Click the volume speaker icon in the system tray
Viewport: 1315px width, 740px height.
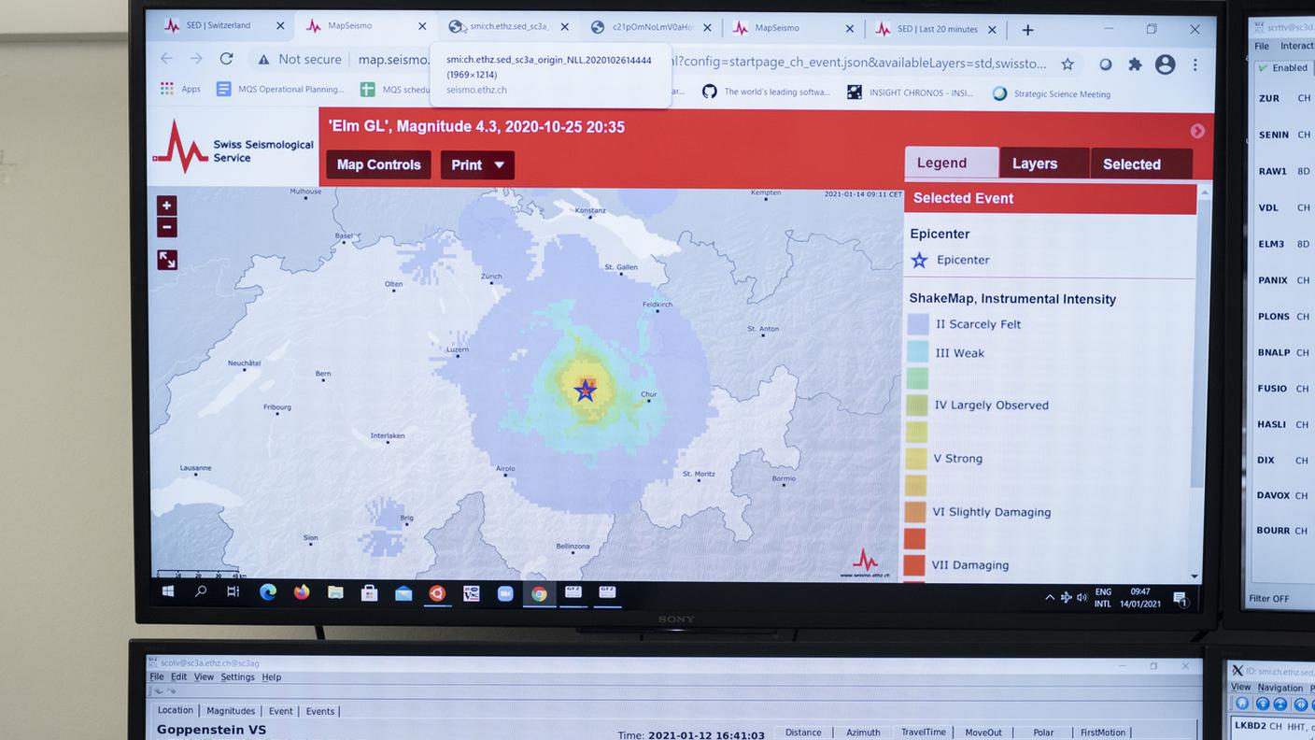coord(1082,597)
